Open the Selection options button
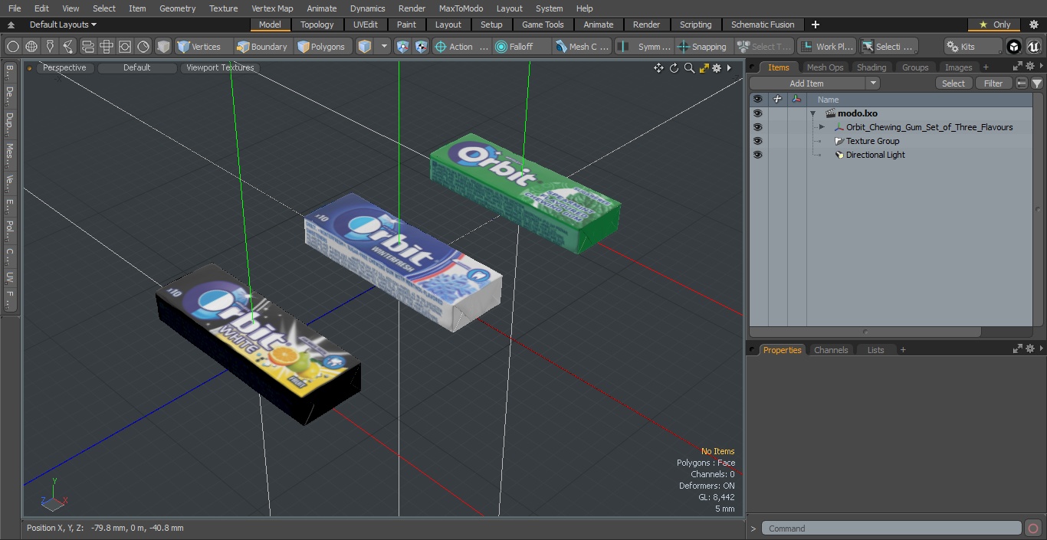The height and width of the screenshot is (540, 1047). [x=888, y=47]
